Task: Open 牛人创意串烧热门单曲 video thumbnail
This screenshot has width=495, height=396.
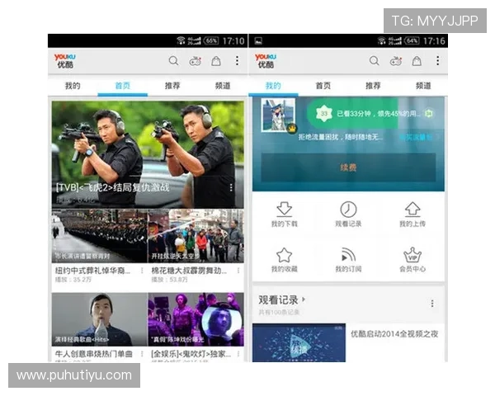Action: tap(100, 319)
